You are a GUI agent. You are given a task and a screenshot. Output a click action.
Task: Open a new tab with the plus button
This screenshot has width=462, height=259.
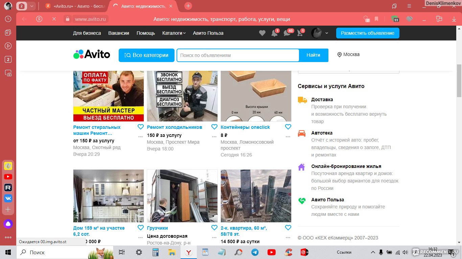click(188, 6)
